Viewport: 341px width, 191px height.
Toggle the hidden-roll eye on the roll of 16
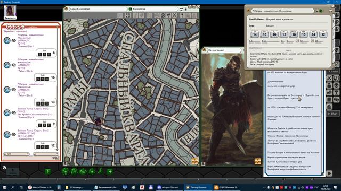pyautogui.click(x=14, y=65)
